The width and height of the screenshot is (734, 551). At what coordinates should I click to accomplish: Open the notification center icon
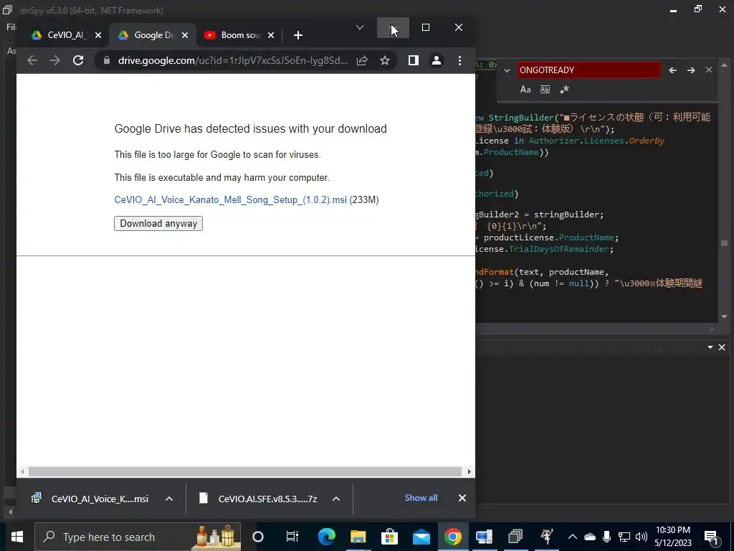point(712,537)
